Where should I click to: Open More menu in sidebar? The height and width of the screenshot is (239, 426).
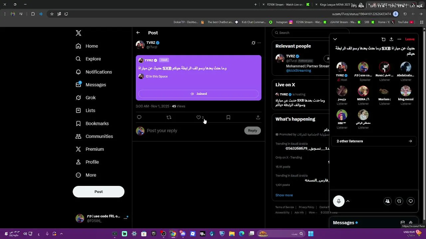click(86, 175)
